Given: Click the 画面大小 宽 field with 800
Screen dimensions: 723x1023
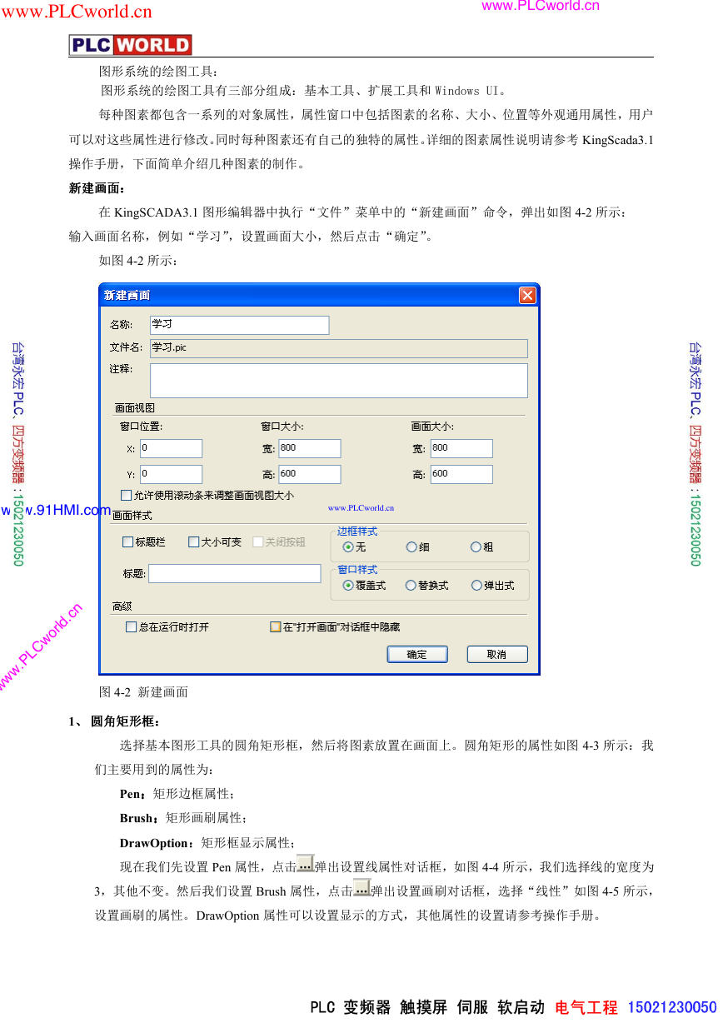Looking at the screenshot, I should click(x=461, y=448).
